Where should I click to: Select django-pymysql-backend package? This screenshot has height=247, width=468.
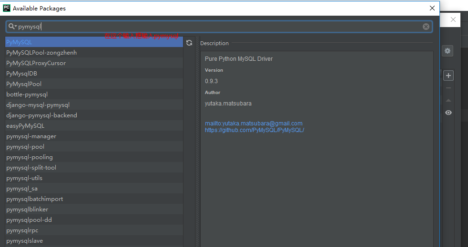click(x=94, y=115)
